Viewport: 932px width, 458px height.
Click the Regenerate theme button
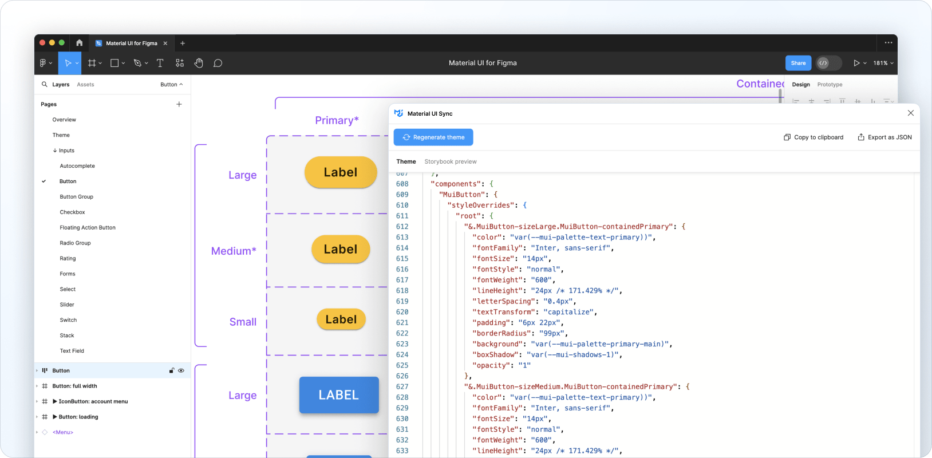pyautogui.click(x=433, y=137)
